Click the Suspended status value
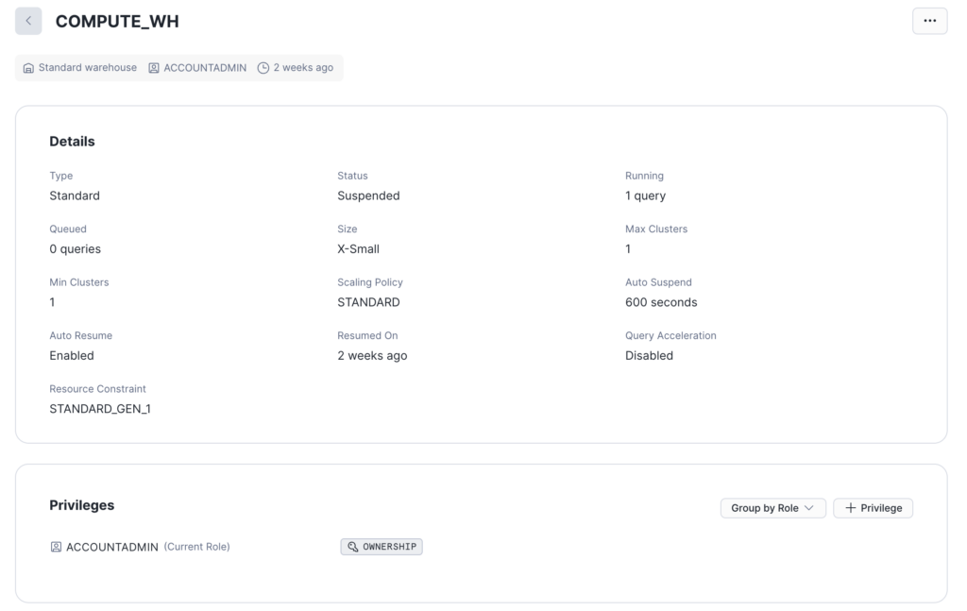 pos(368,195)
